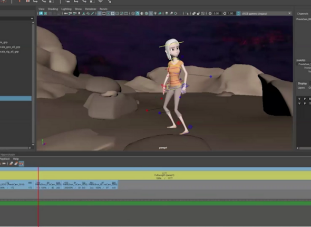Image resolution: width=311 pixels, height=227 pixels.
Task: Click the Motion Blur icon
Action: click(x=171, y=14)
